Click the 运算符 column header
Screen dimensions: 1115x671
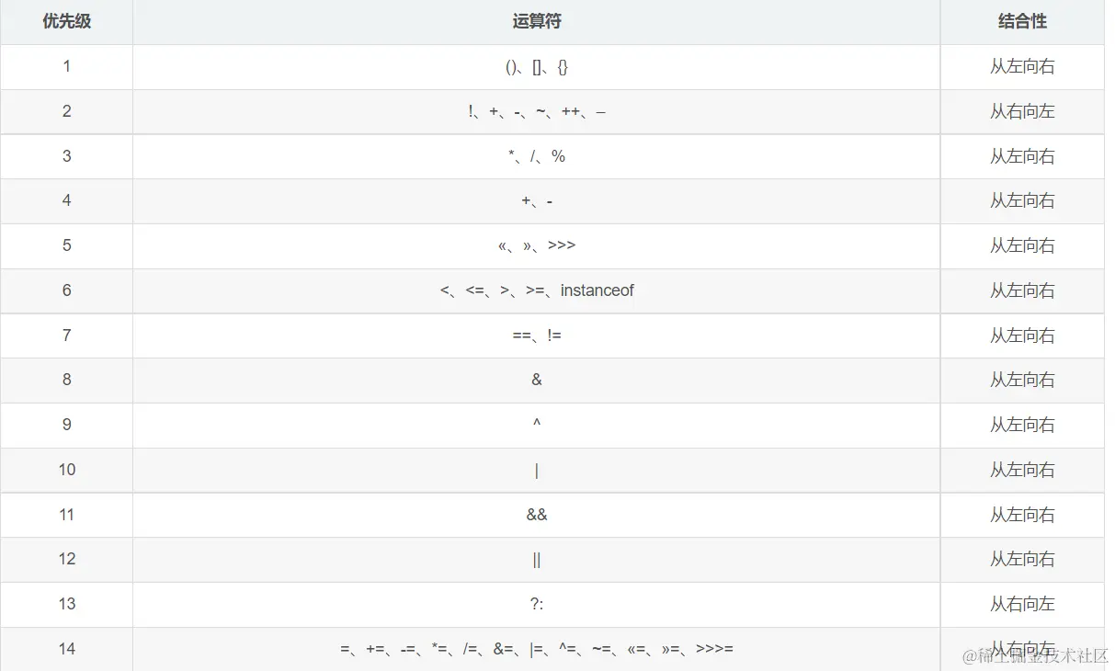[536, 21]
